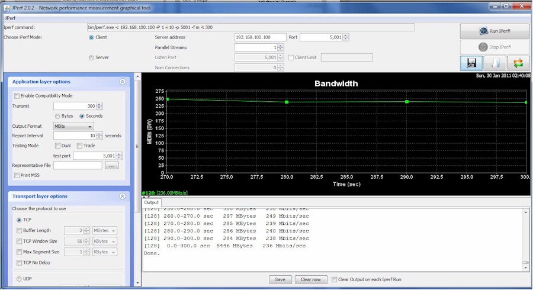
Task: Click the Server address field
Action: [x=261, y=37]
